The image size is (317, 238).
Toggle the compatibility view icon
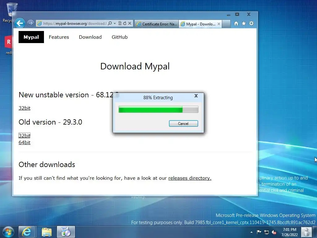click(120, 24)
